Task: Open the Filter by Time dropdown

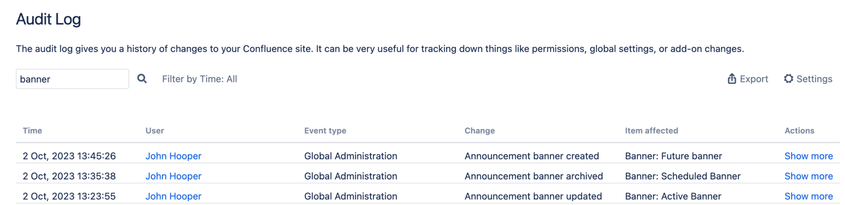Action: pos(200,79)
